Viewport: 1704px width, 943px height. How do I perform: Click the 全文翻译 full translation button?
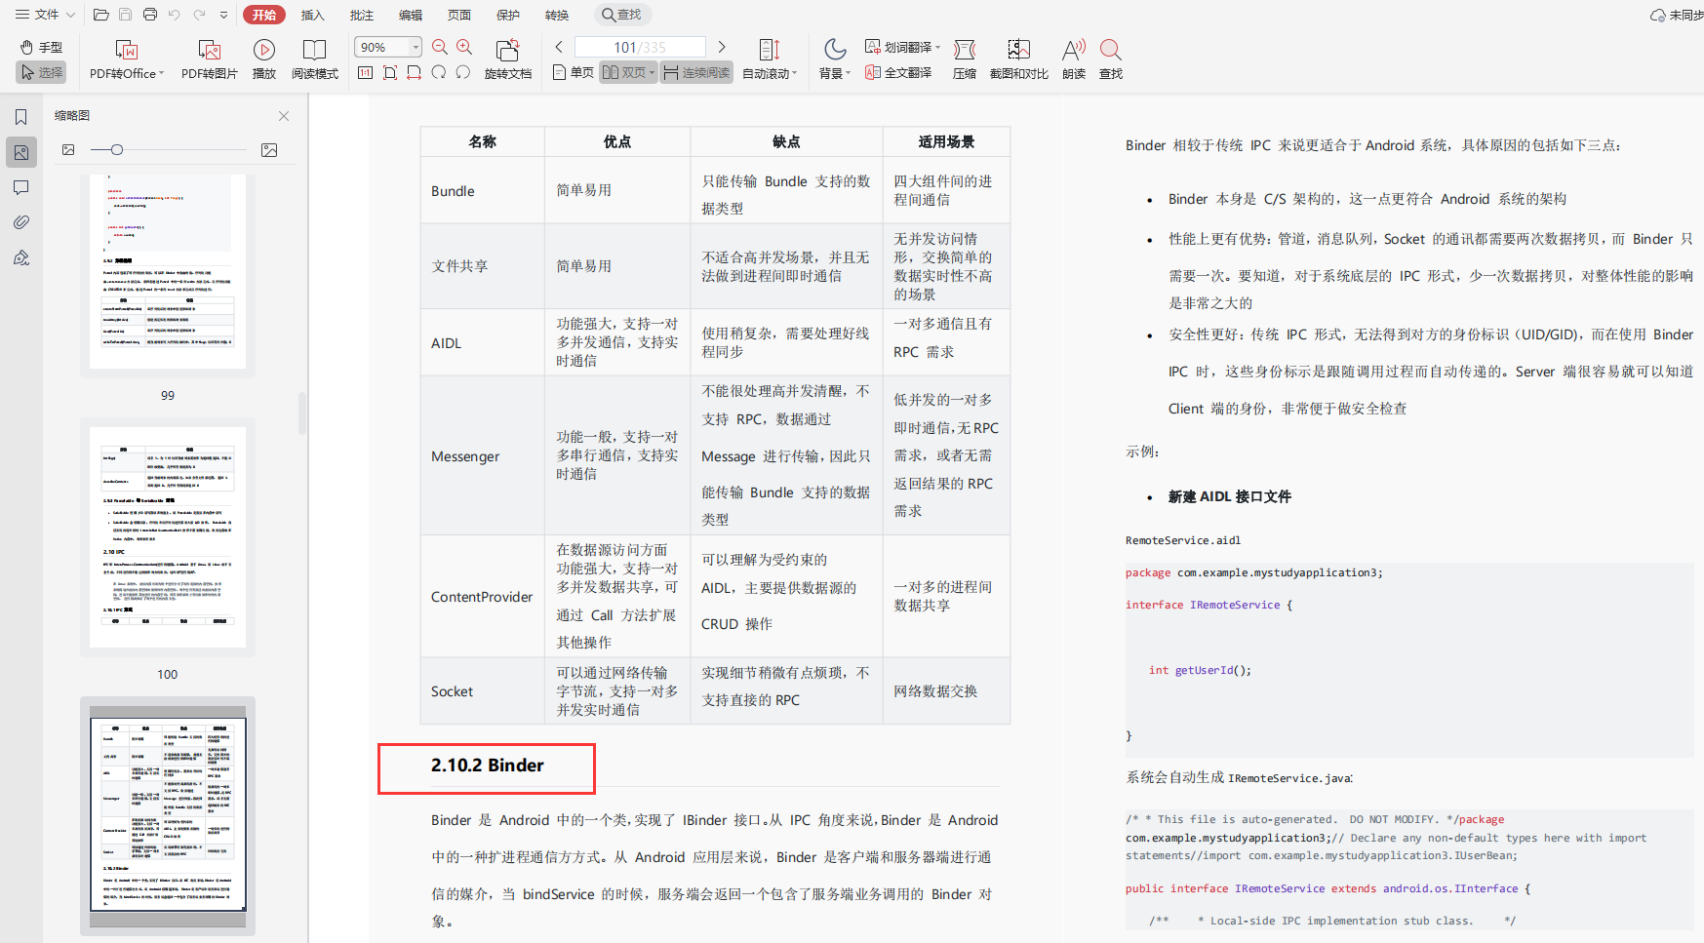[898, 72]
